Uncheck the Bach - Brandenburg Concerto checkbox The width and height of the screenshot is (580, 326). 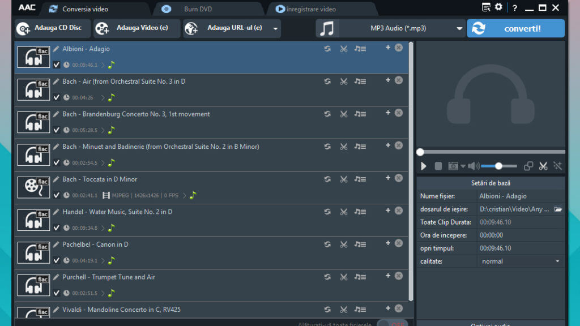click(57, 130)
